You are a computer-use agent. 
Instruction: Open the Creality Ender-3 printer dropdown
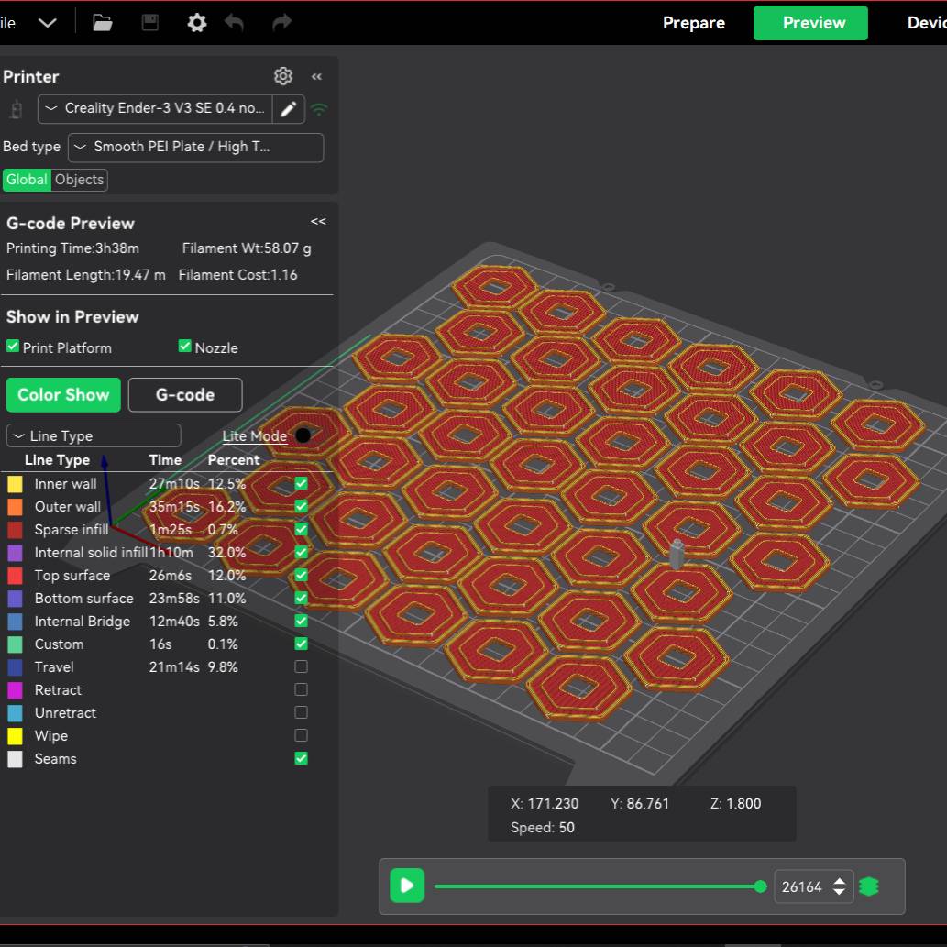(155, 109)
